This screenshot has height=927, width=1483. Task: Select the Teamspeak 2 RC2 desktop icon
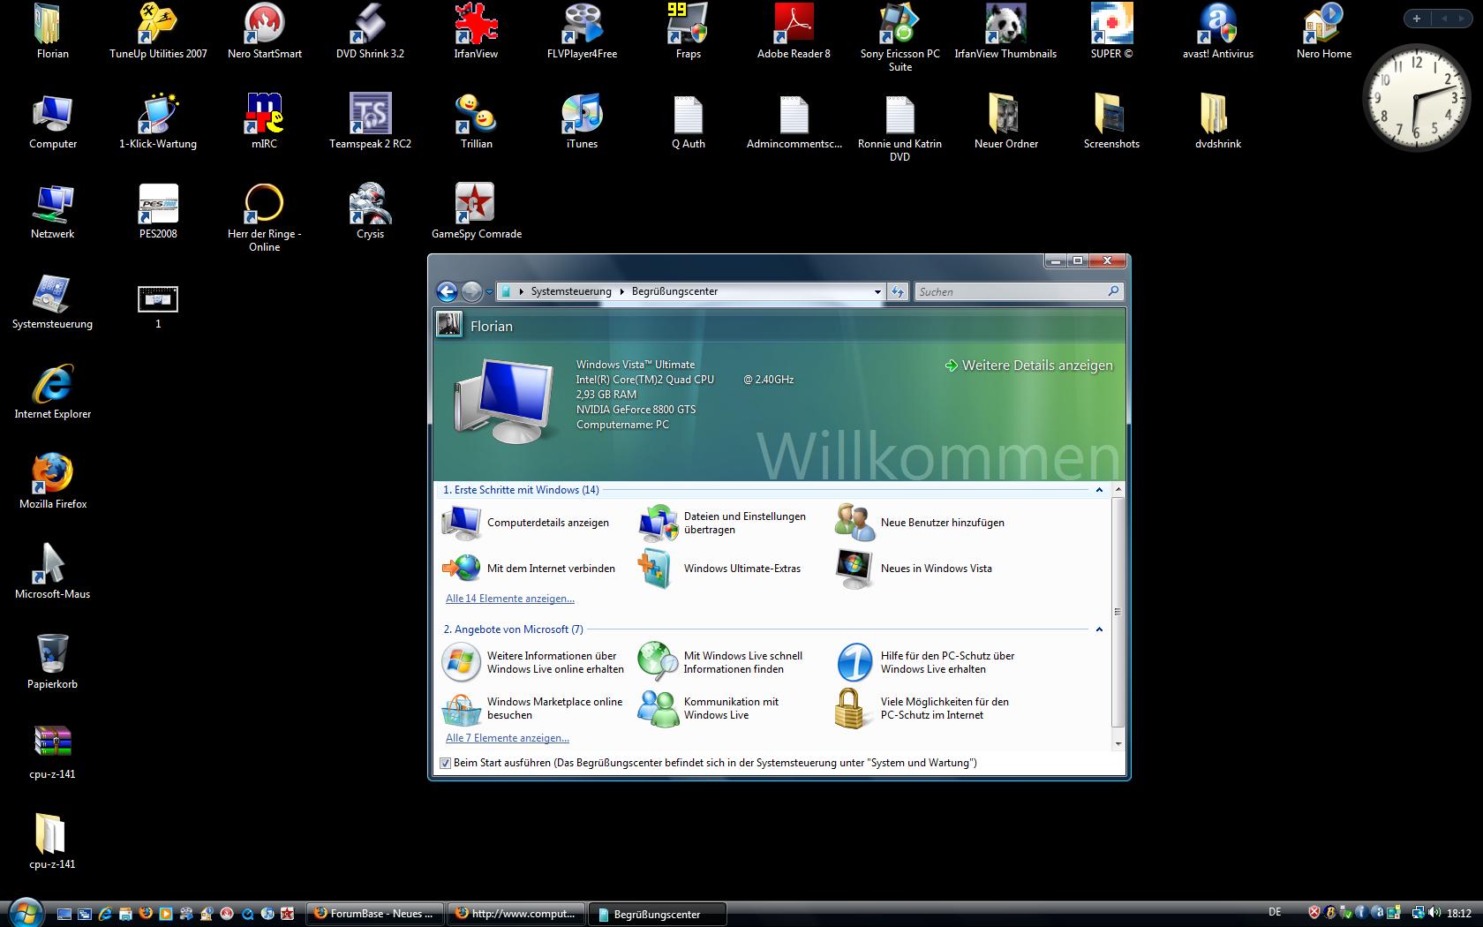[370, 120]
